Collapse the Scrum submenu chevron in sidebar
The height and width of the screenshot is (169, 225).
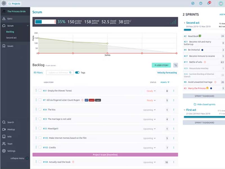click(x=28, y=26)
